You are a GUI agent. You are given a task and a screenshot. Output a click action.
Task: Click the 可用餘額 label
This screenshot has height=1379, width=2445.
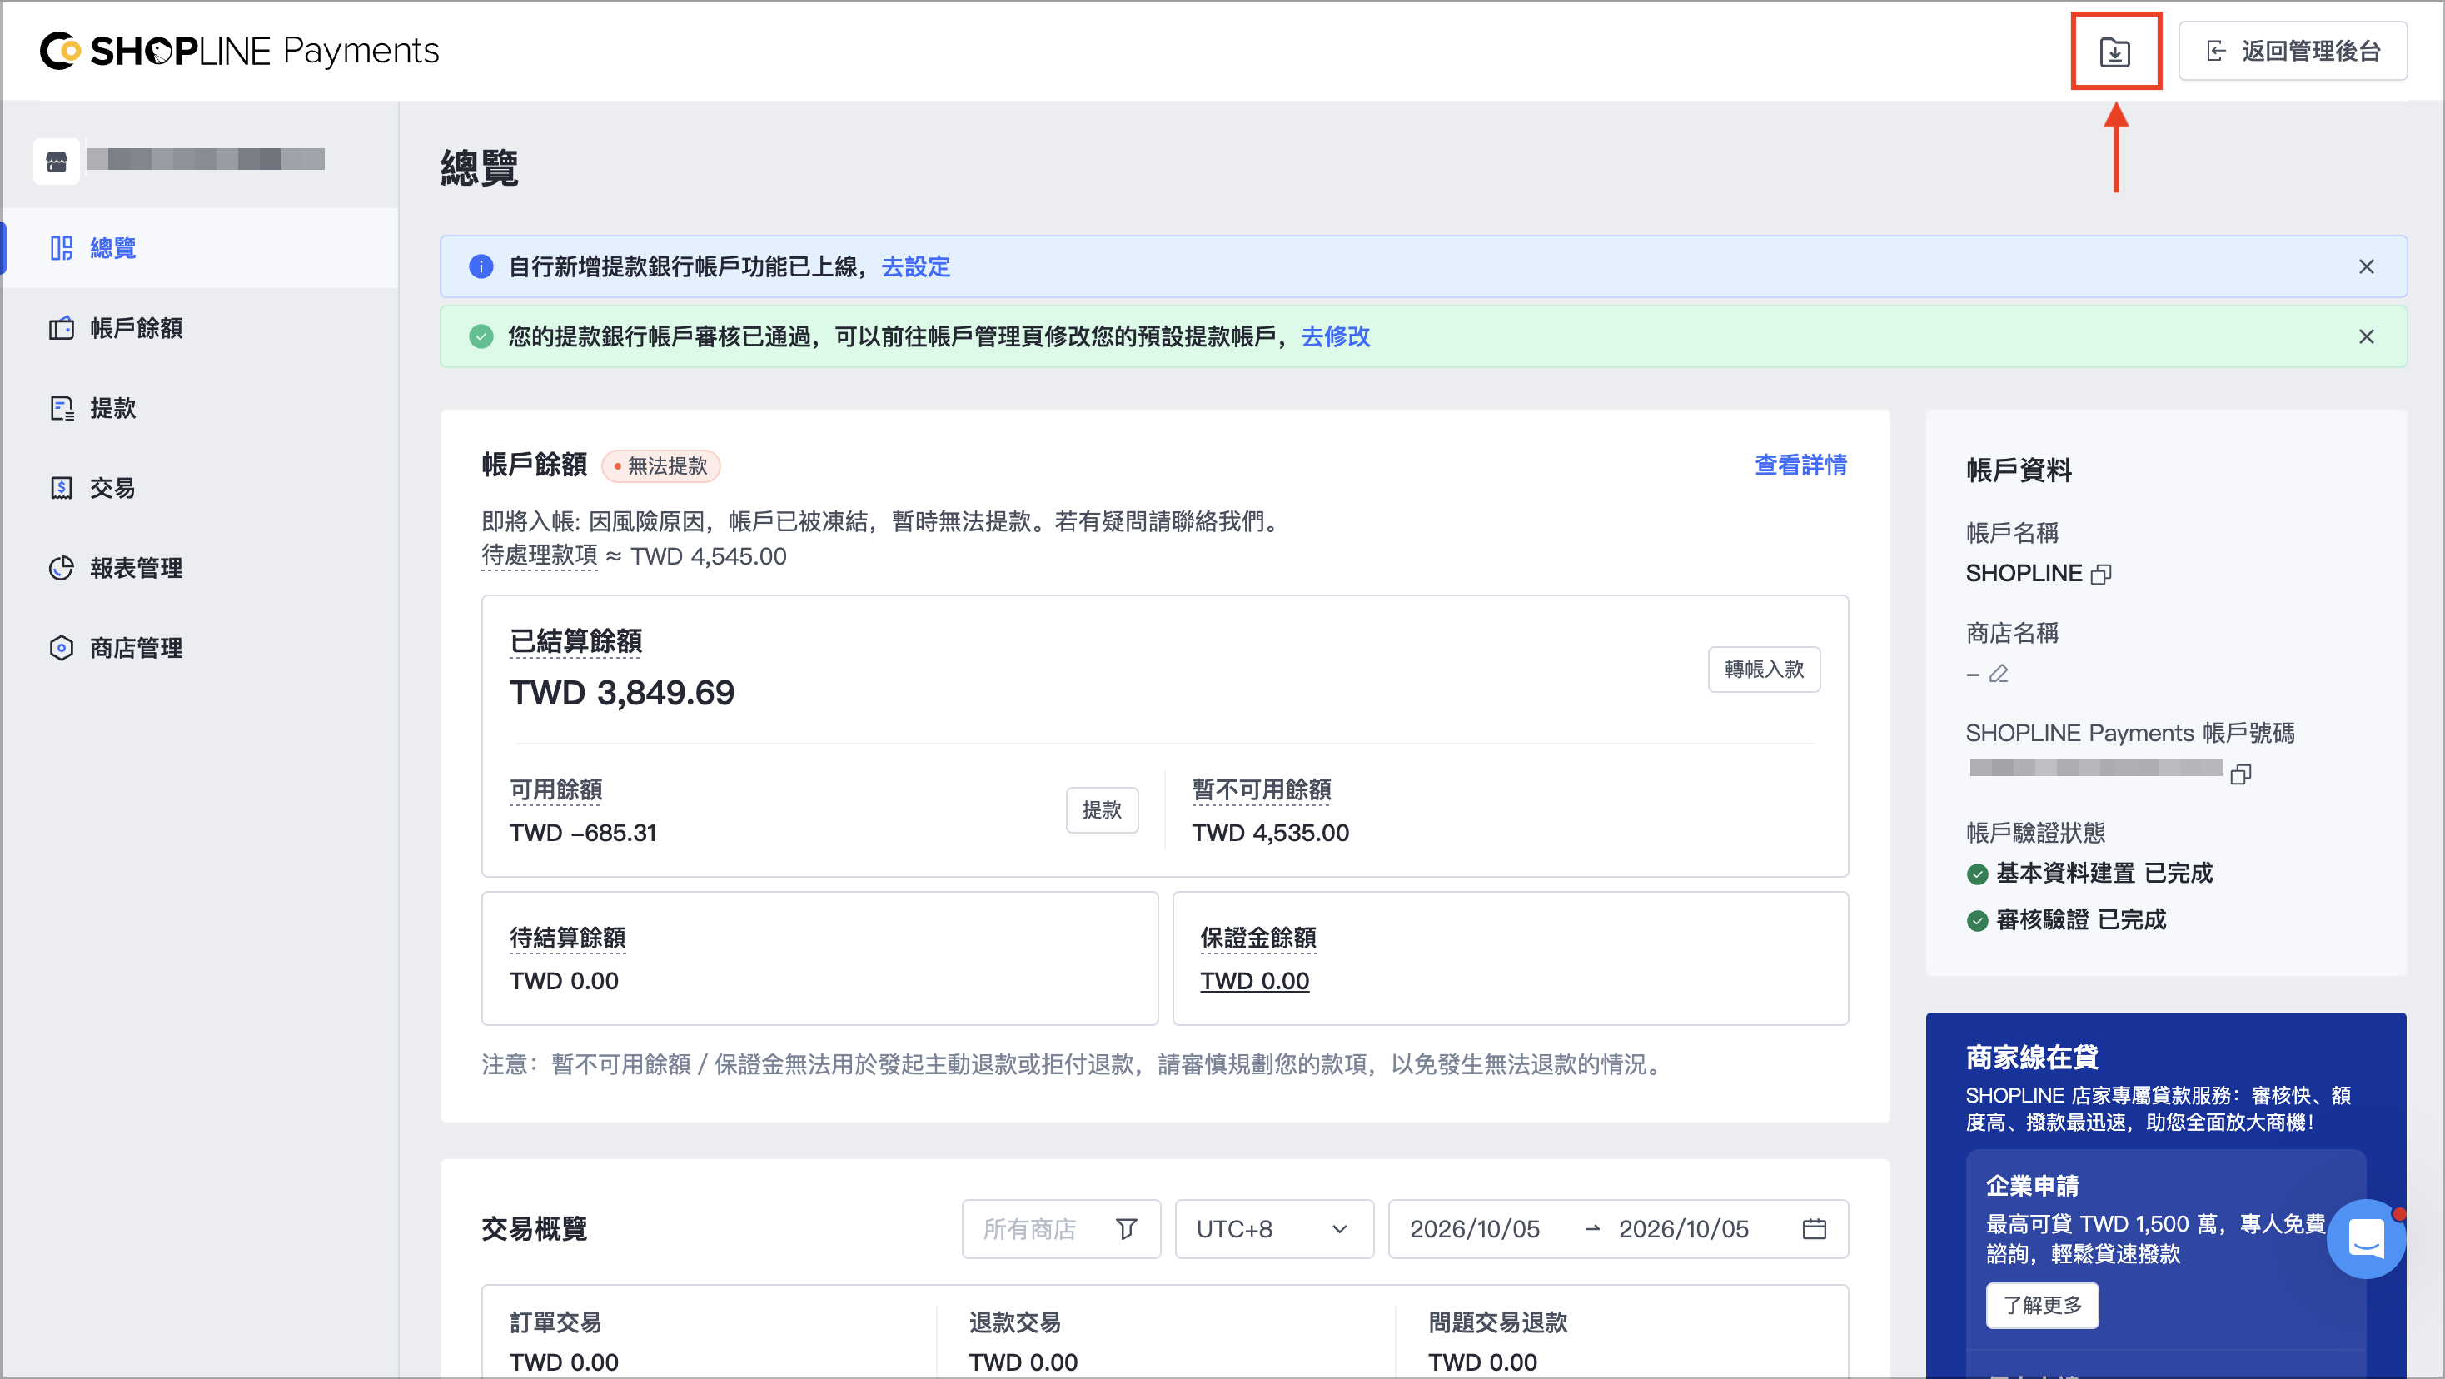click(556, 789)
